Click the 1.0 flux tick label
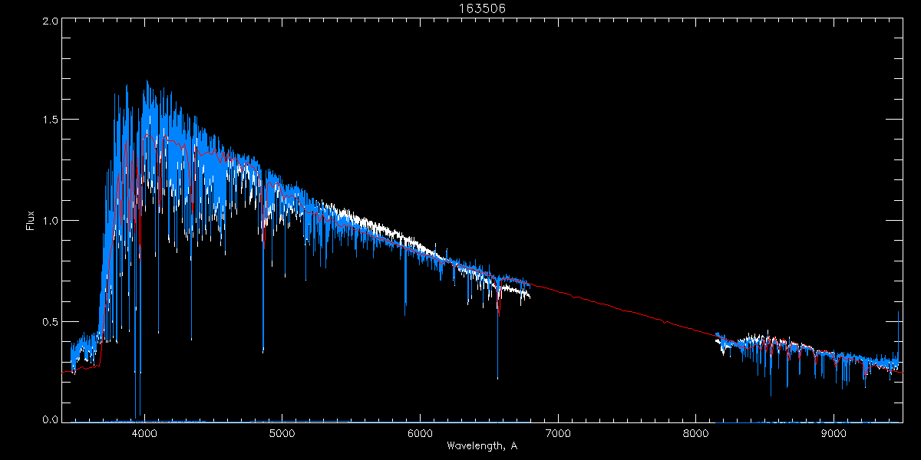 [x=49, y=220]
